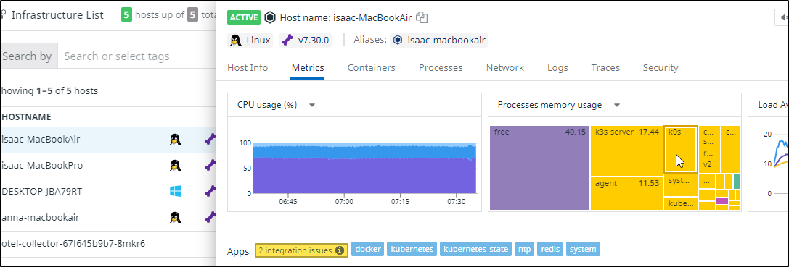Click the memory block ending in v2
Screen dimensions: 789x267
(709, 149)
